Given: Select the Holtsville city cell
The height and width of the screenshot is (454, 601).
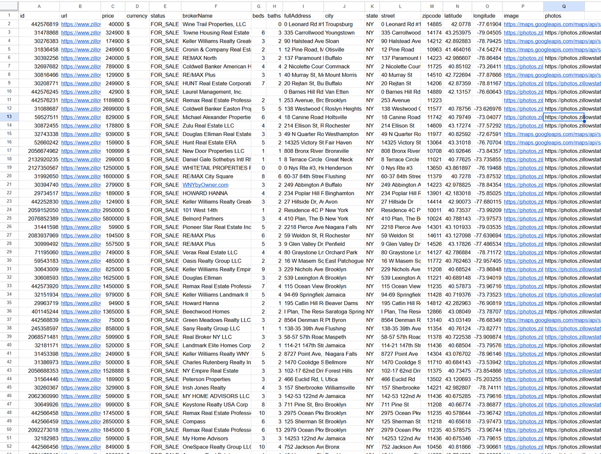Looking at the screenshot, I should pos(344,117).
